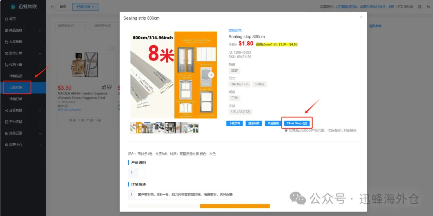Open 代销订单 in the sidebar

(16, 99)
